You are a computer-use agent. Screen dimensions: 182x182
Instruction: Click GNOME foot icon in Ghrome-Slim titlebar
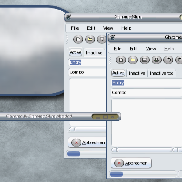pos(69,17)
